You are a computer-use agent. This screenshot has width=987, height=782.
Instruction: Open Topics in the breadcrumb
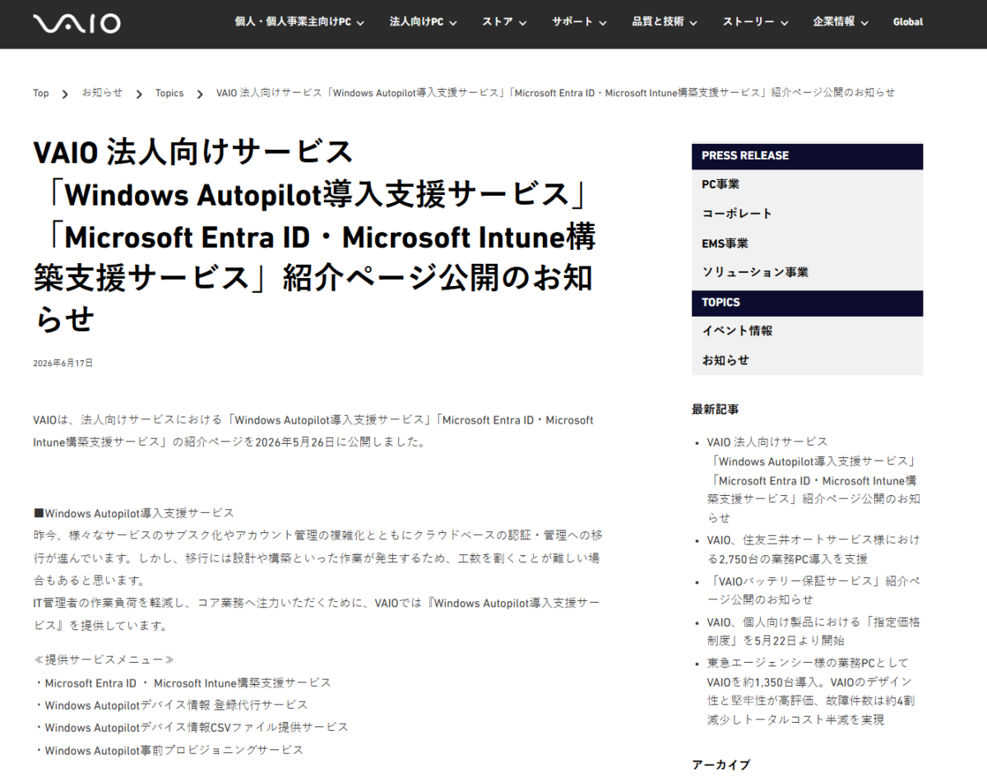[169, 93]
